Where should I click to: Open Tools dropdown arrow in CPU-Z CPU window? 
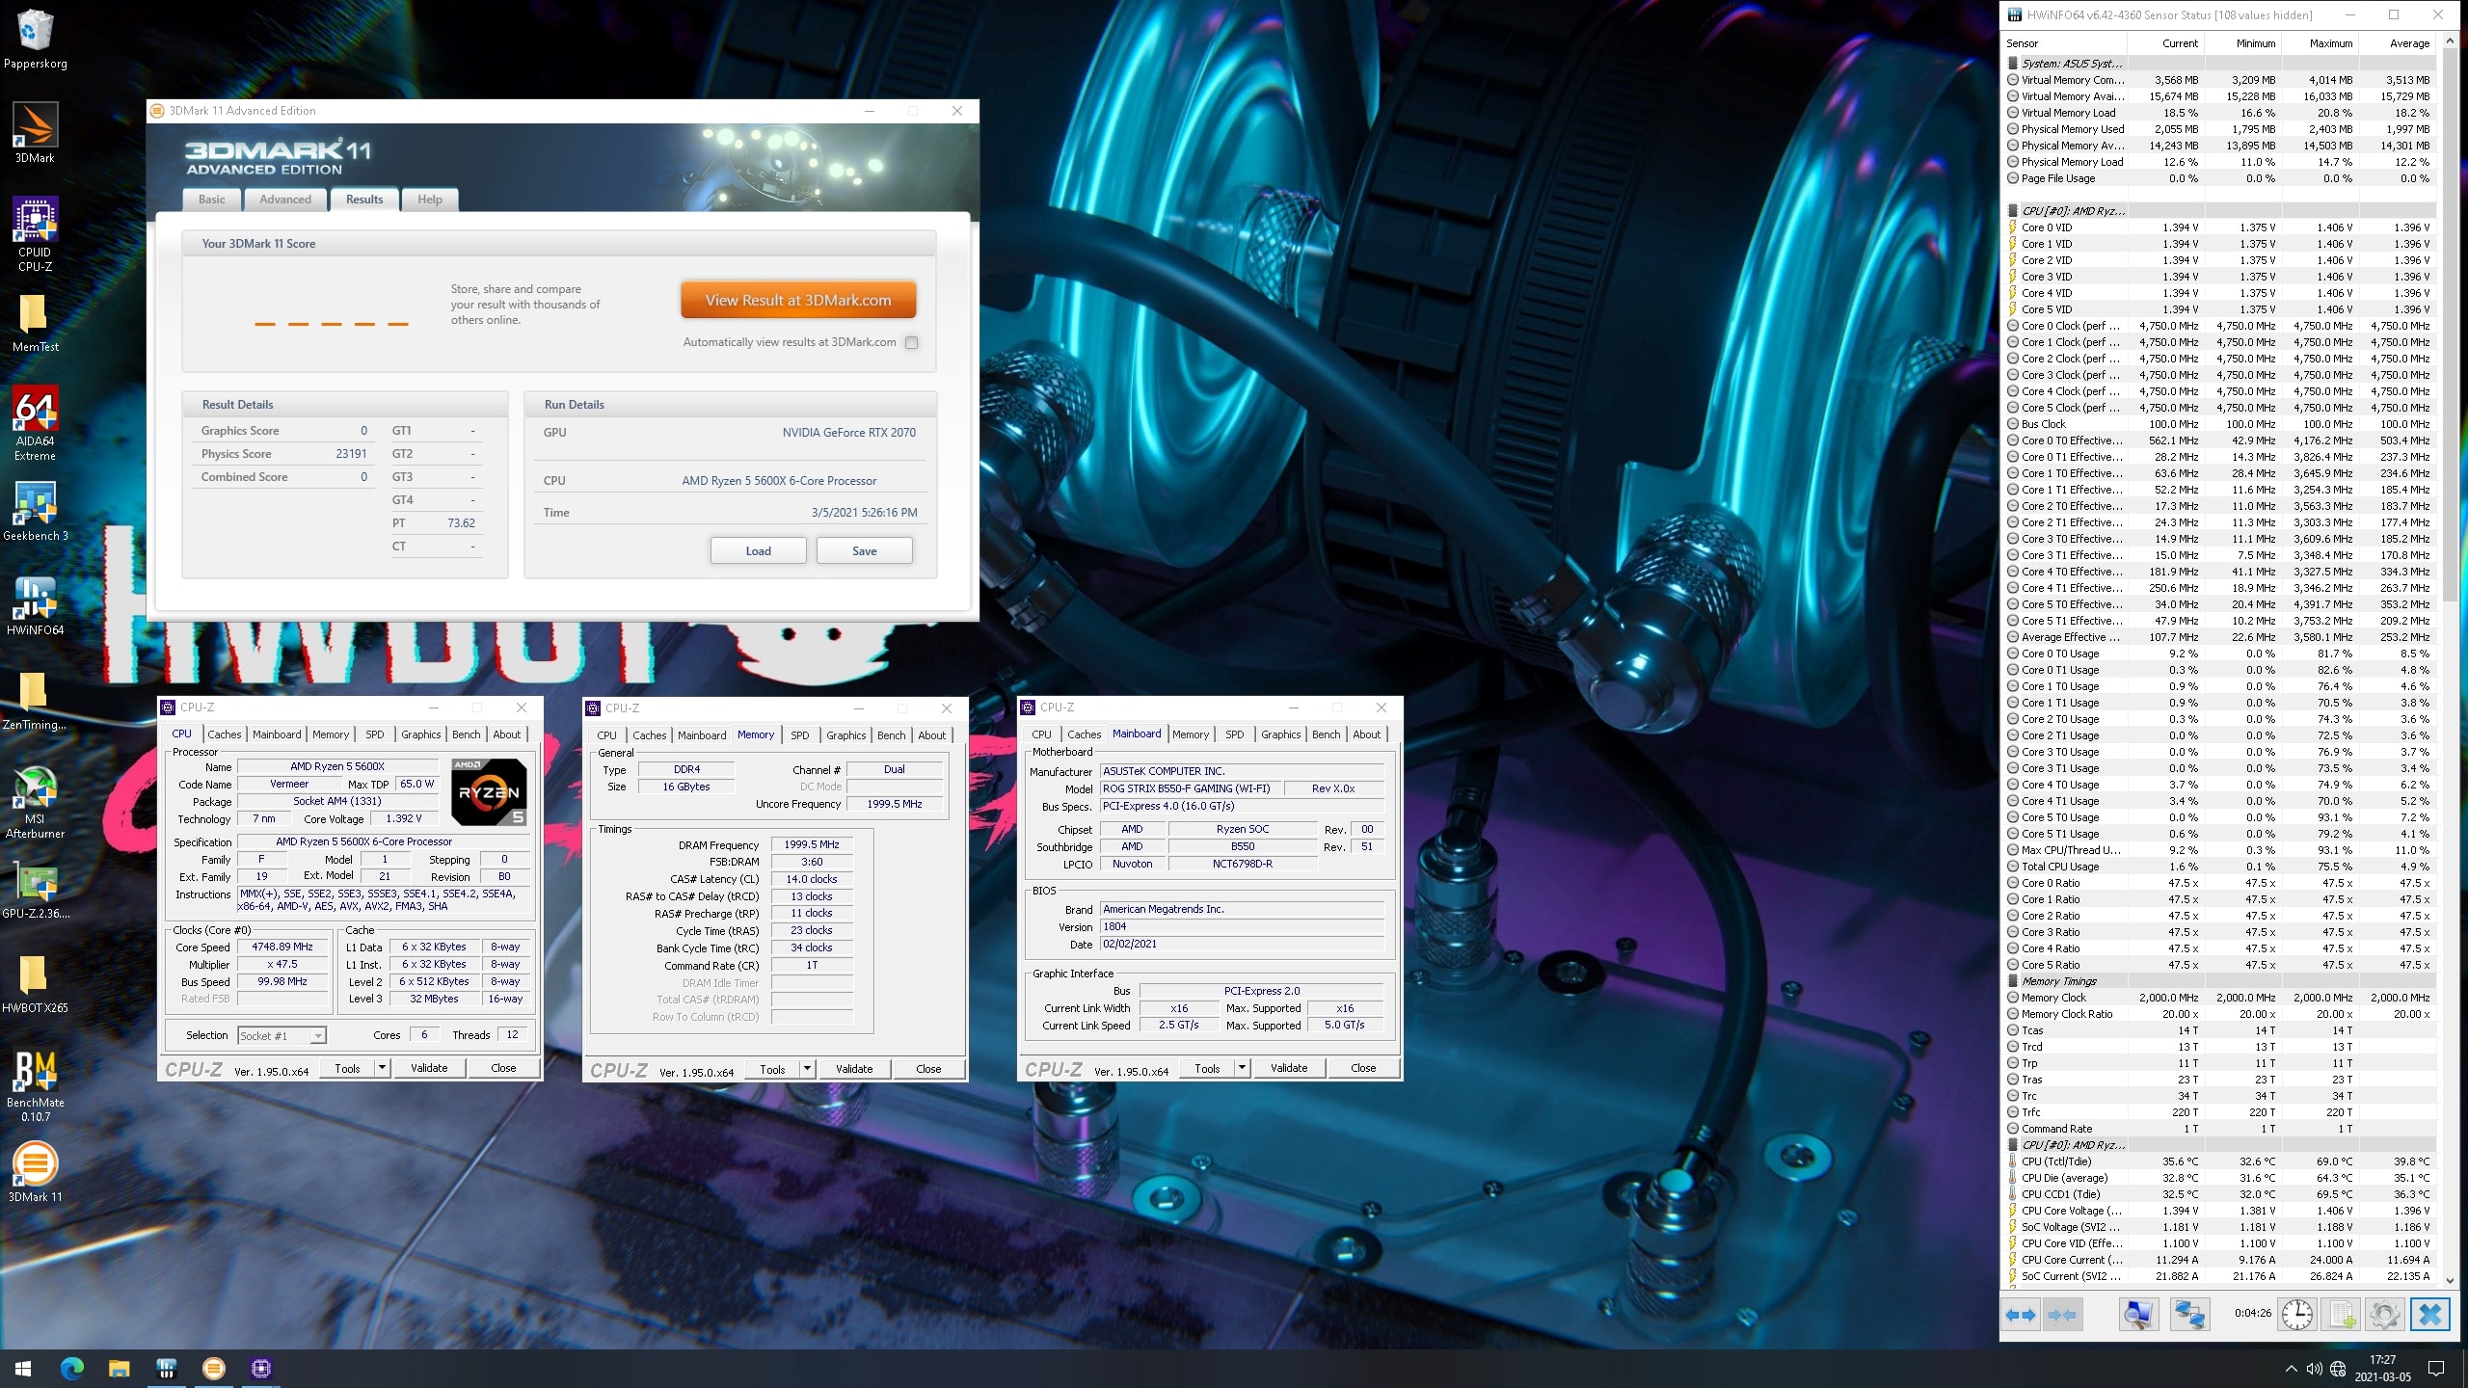pos(382,1068)
